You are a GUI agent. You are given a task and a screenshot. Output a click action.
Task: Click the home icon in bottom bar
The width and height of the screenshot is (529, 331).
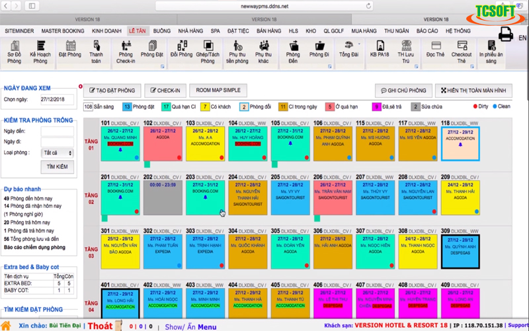6,326
